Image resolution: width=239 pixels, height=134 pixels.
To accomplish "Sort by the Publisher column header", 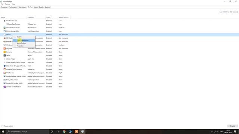I will pos(36,17).
